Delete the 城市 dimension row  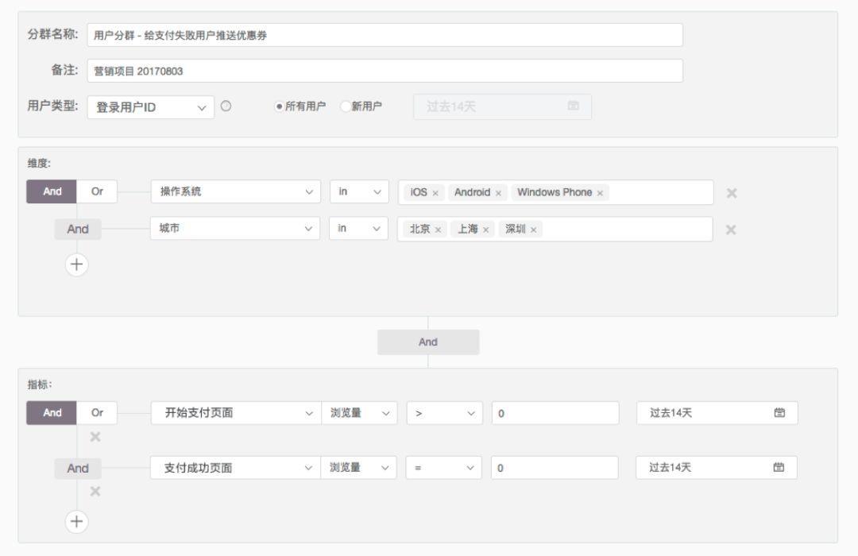(x=731, y=230)
